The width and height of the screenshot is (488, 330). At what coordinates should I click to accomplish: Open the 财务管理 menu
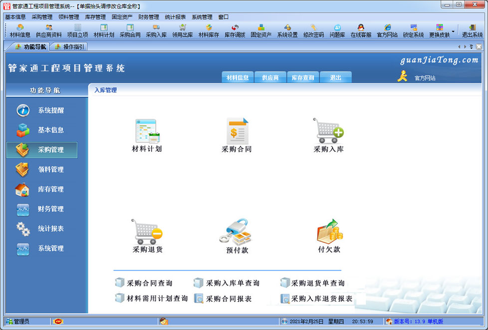[x=149, y=17]
